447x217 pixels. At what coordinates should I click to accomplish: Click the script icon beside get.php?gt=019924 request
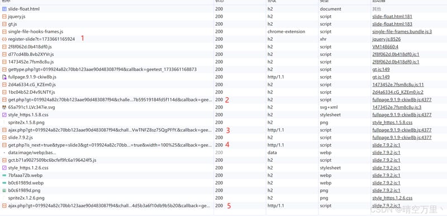[x=4, y=100]
